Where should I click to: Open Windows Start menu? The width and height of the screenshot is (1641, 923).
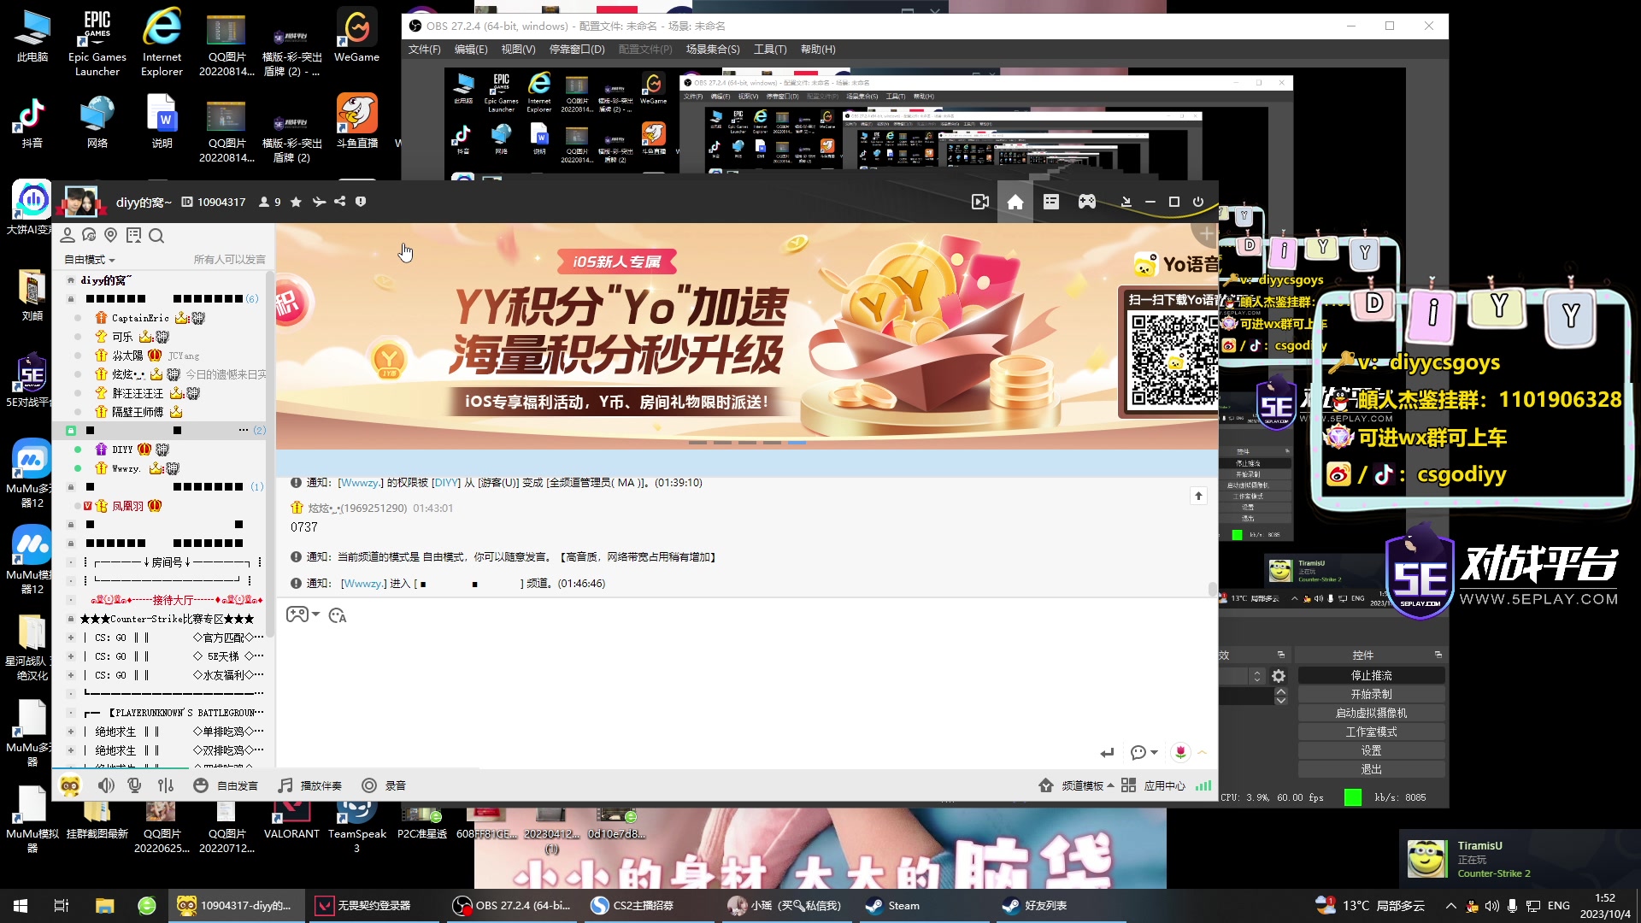pyautogui.click(x=21, y=906)
